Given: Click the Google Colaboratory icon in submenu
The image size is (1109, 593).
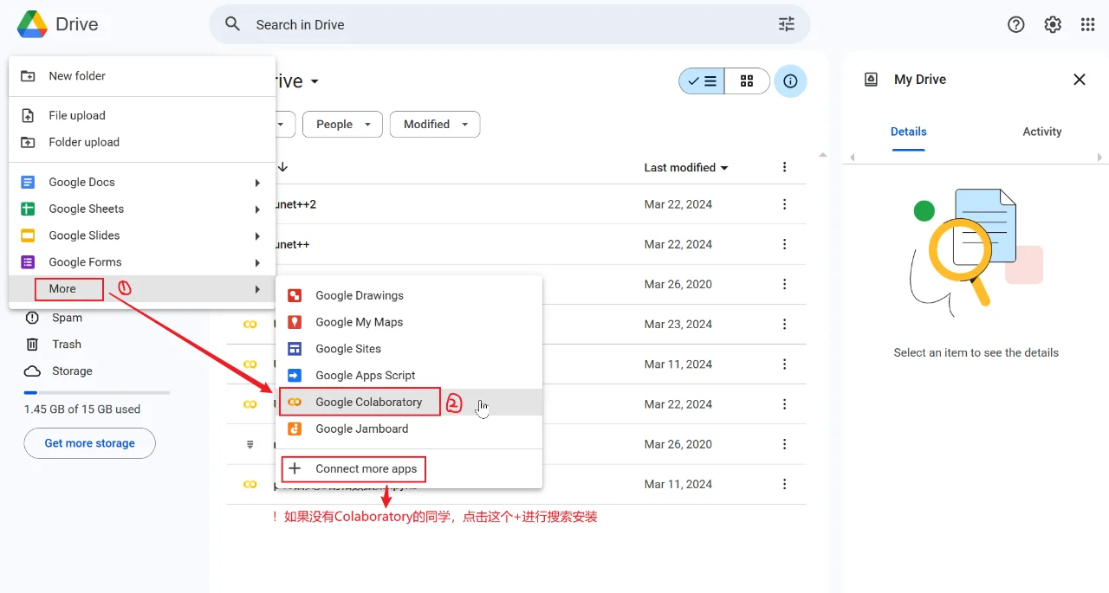Looking at the screenshot, I should click(295, 402).
